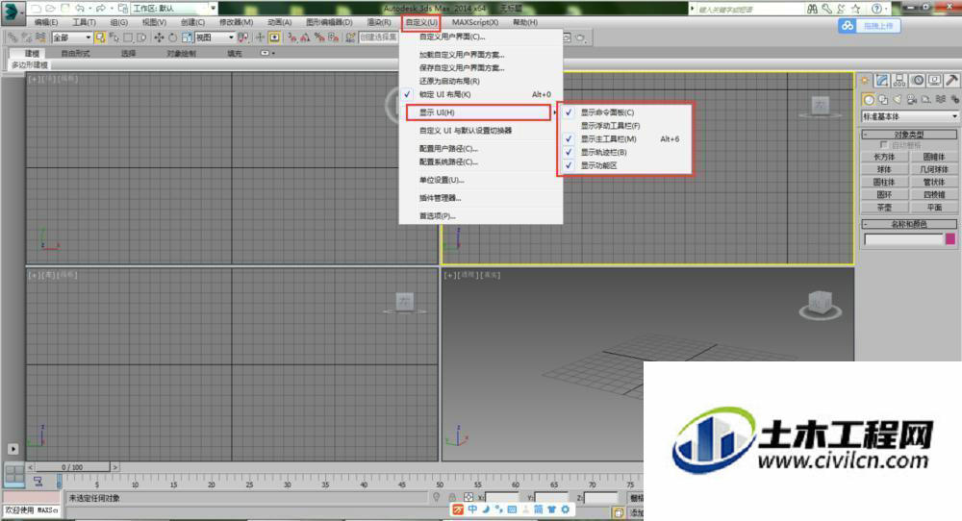962x521 pixels.
Task: Open Select by Name tool
Action: click(114, 37)
